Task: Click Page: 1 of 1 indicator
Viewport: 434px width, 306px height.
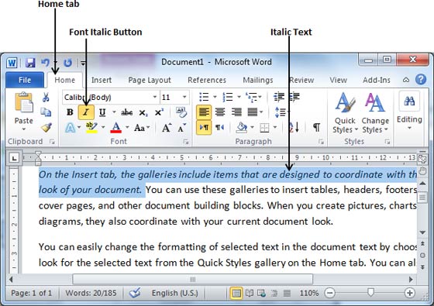Action: pos(31,293)
